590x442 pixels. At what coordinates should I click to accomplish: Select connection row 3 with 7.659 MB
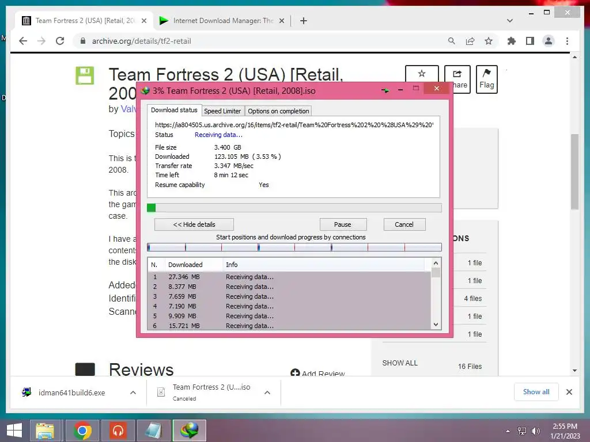[289, 296]
